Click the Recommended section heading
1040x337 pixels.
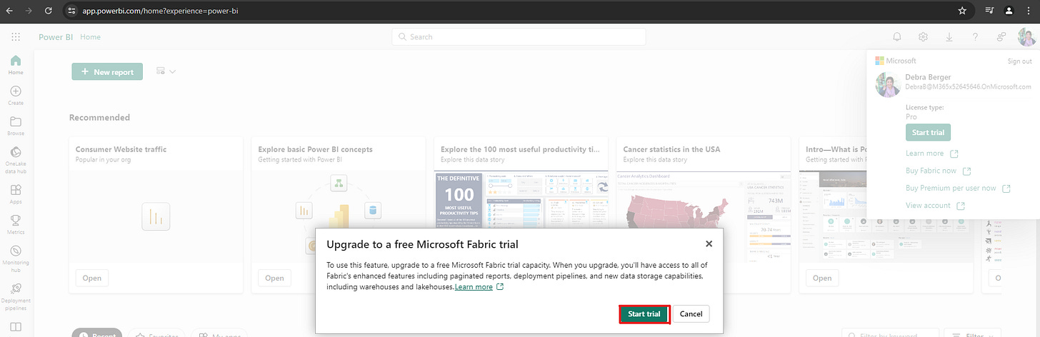click(x=99, y=117)
